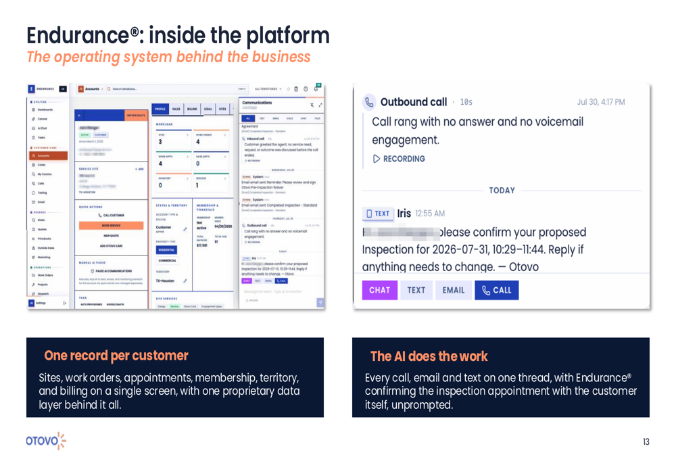Expand the Sales Appts workload card
The width and height of the screenshot is (676, 463).
pos(211,162)
